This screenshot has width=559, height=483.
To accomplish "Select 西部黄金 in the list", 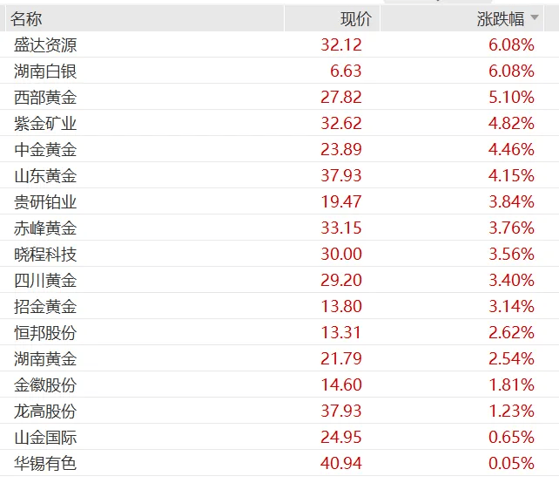I will (45, 97).
